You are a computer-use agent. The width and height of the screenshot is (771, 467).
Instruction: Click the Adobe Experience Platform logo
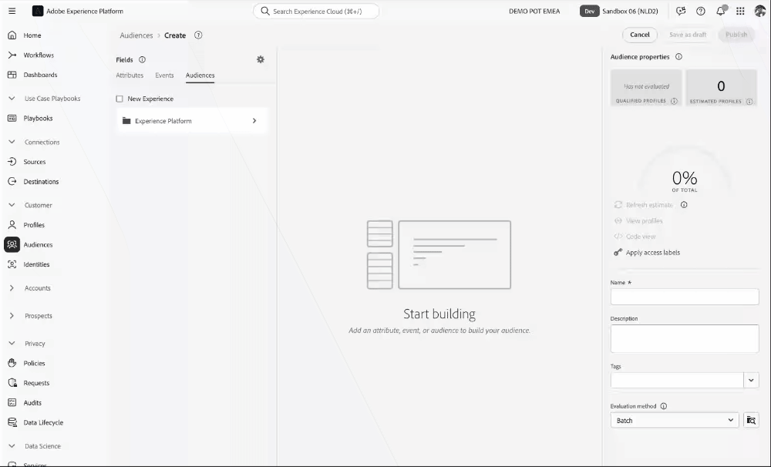pos(37,11)
